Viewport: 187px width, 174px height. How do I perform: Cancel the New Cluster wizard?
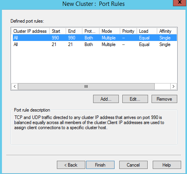pos(133,165)
